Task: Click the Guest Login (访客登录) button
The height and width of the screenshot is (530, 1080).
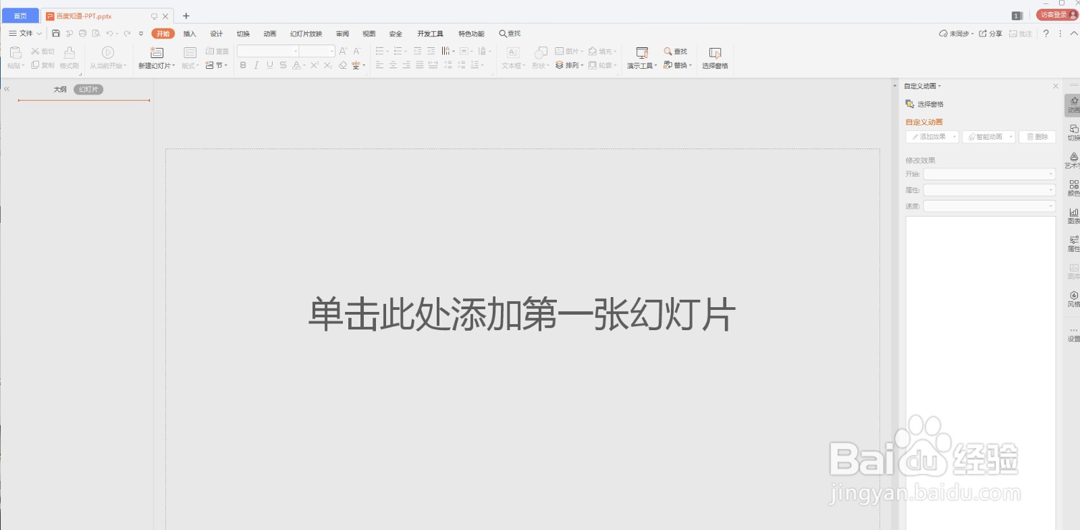Action: pos(1057,15)
